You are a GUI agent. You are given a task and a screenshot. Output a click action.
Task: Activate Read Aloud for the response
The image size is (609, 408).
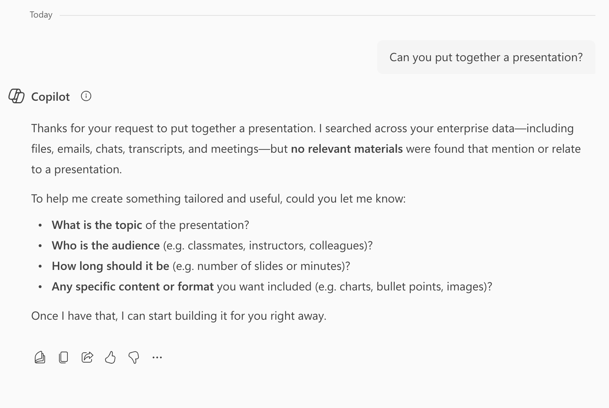[40, 357]
